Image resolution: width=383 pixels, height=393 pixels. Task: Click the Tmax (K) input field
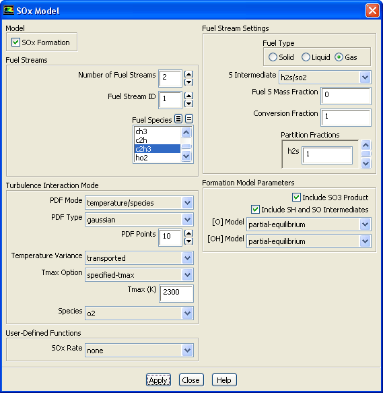coord(176,293)
